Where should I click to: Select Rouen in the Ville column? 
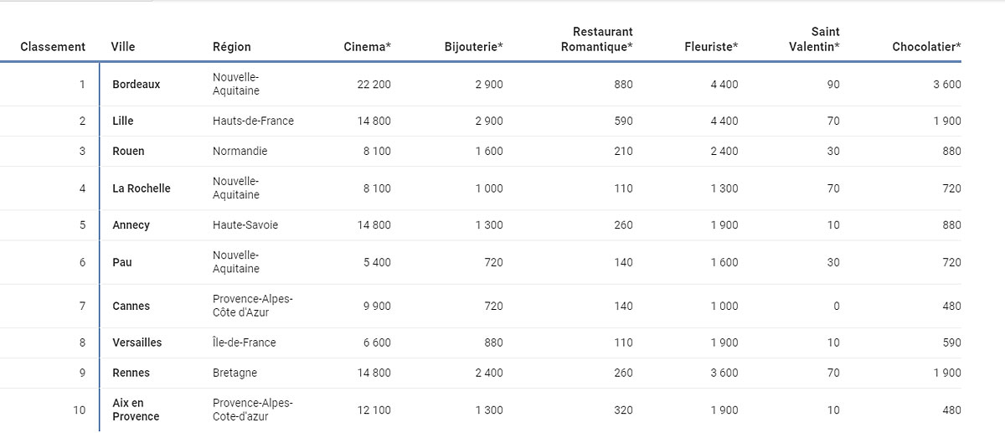(x=128, y=152)
